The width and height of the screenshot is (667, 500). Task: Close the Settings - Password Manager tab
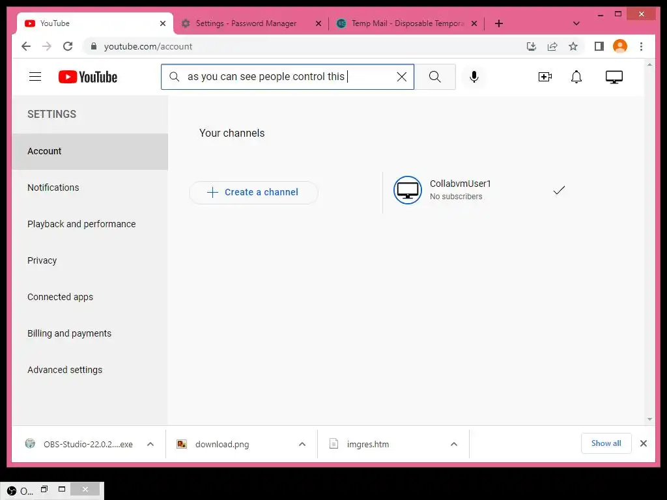pyautogui.click(x=318, y=23)
